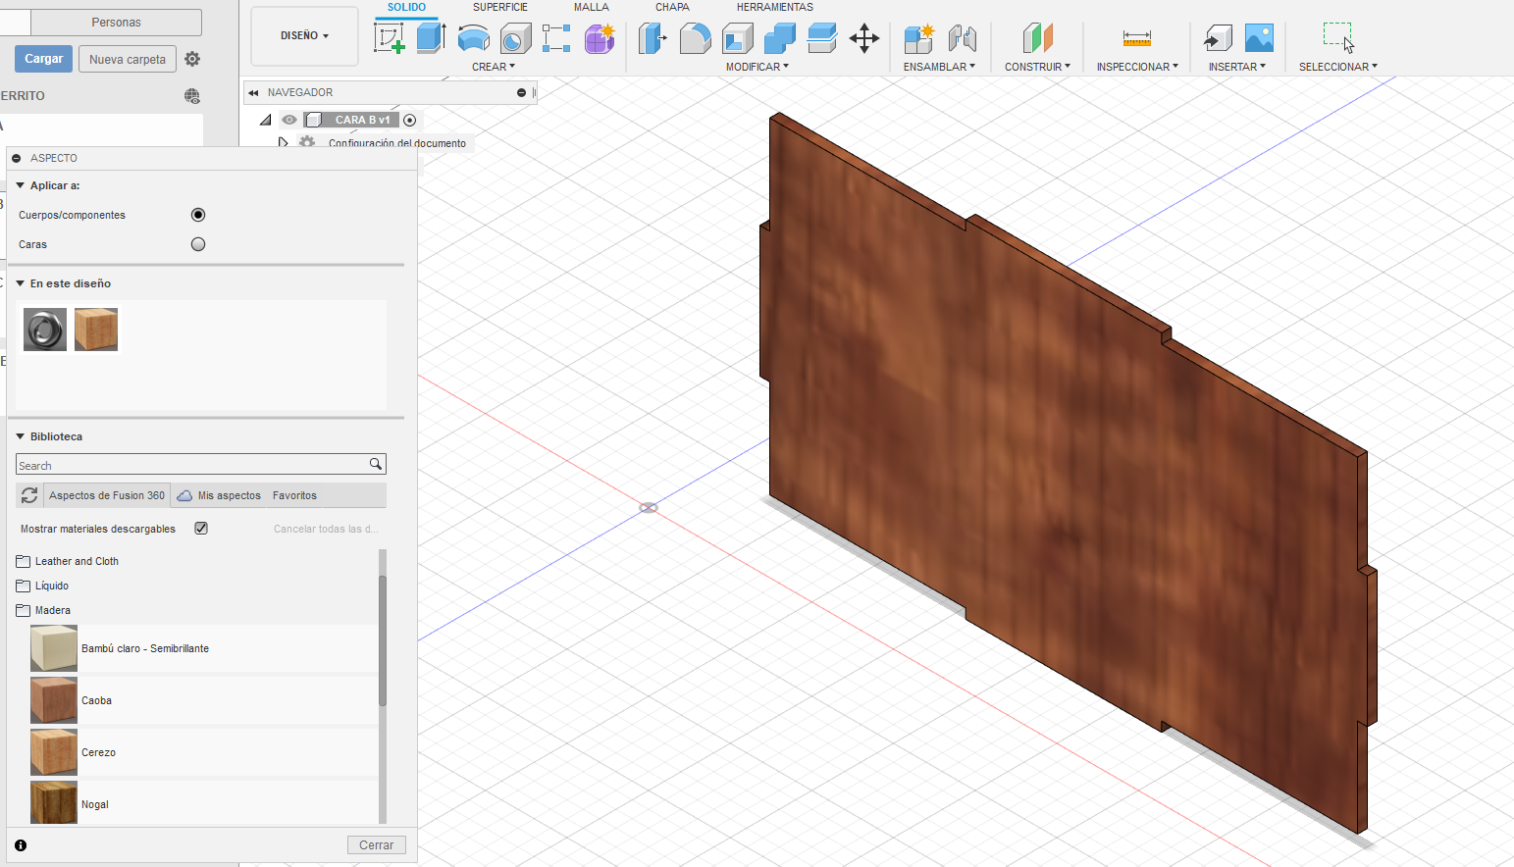Image resolution: width=1514 pixels, height=867 pixels.
Task: Open the Measure tool icon
Action: click(1137, 39)
